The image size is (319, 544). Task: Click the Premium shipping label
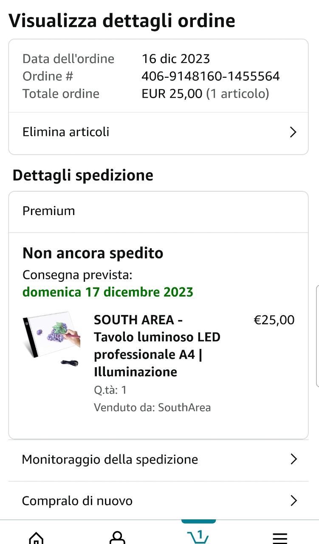click(48, 211)
